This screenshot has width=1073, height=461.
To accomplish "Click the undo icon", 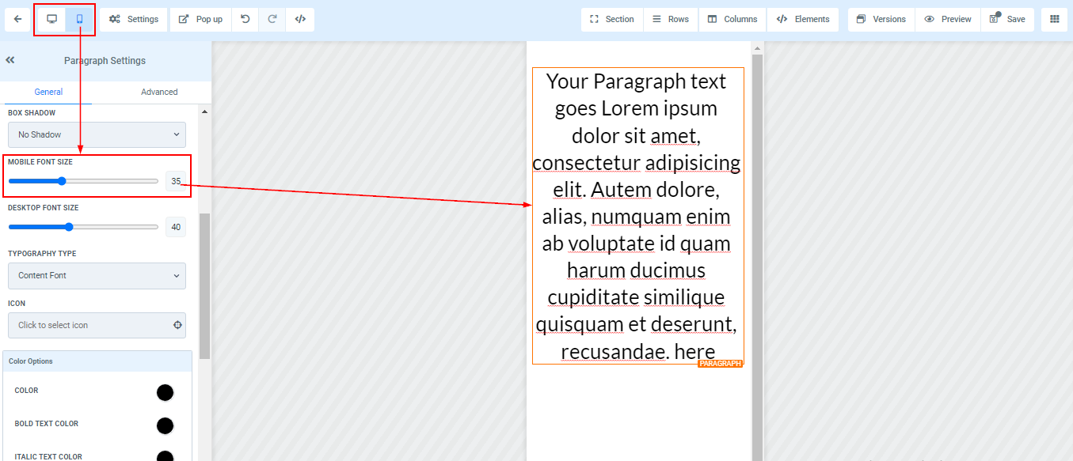I will (245, 20).
